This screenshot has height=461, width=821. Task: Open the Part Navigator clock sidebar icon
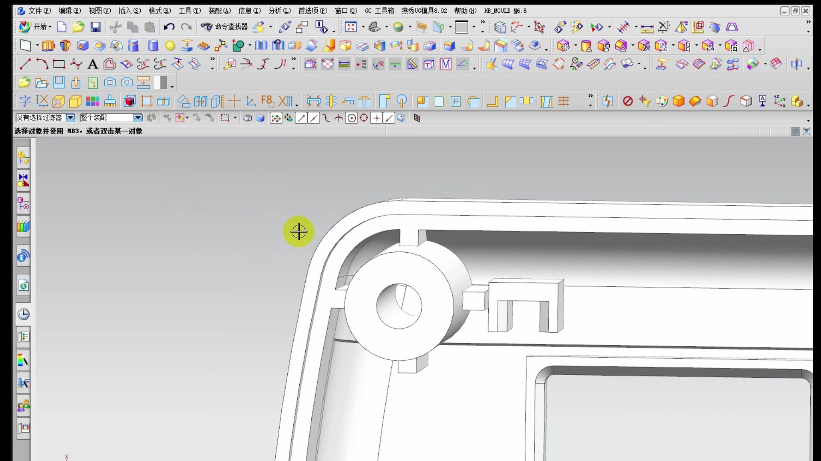tap(23, 314)
